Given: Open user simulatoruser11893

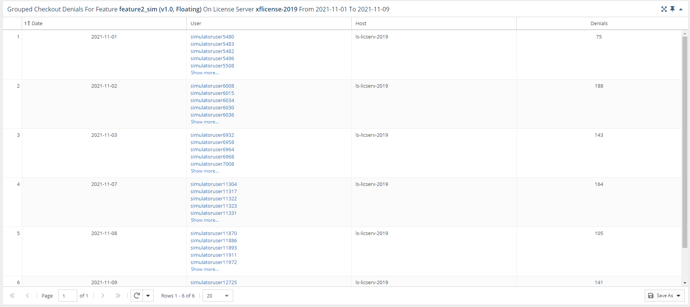Looking at the screenshot, I should point(214,248).
